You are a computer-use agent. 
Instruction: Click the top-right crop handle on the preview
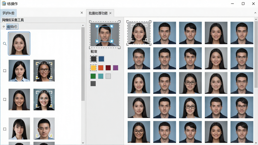[x=112, y=26]
